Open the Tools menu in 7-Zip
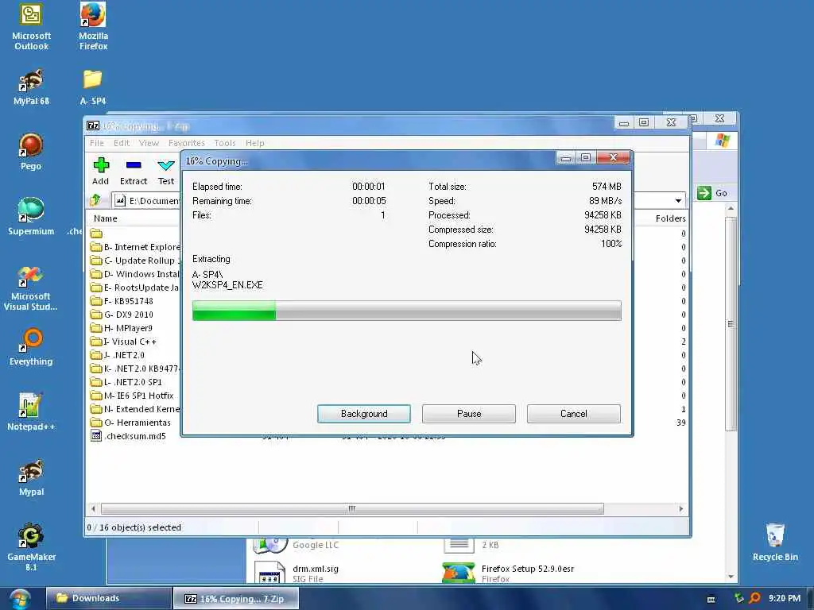The width and height of the screenshot is (814, 610). click(x=225, y=143)
